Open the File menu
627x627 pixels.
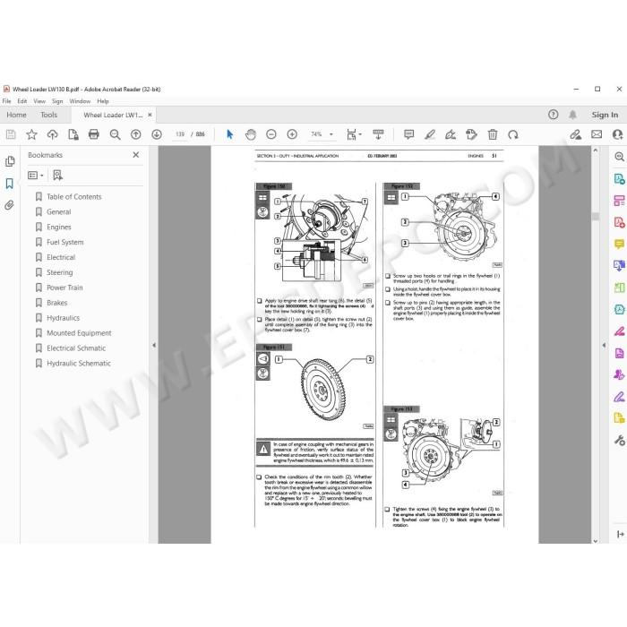click(7, 101)
